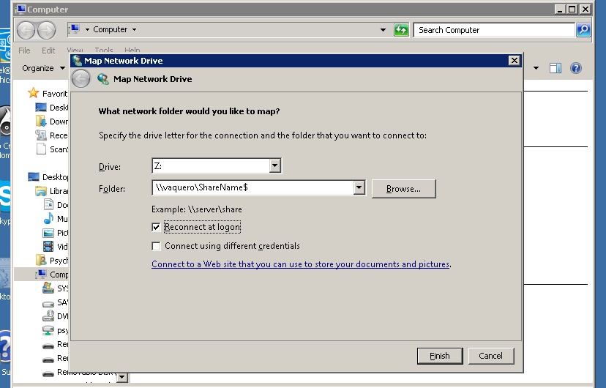The image size is (606, 388).
Task: Select the Desktop root tree node
Action: (48, 177)
